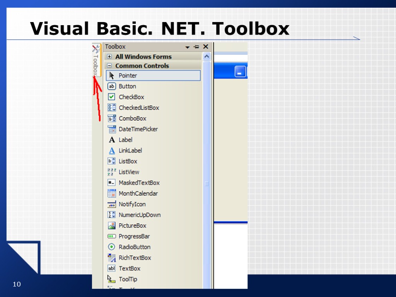Select the 'Button' text label
This screenshot has width=396, height=297.
pyautogui.click(x=128, y=86)
